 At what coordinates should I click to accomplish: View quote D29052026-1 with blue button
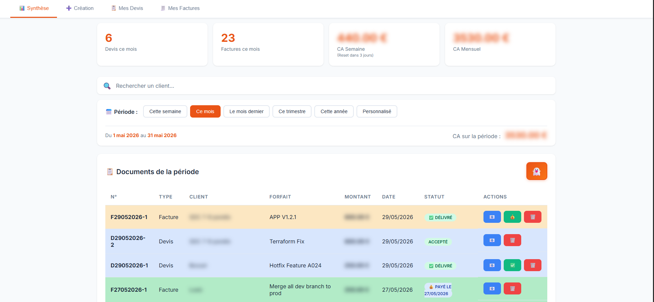(x=492, y=265)
